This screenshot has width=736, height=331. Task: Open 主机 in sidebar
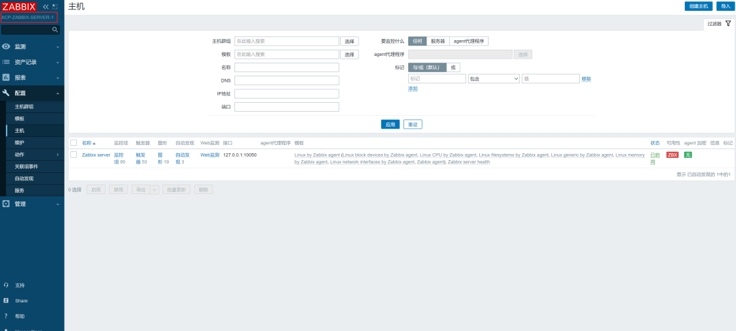click(x=19, y=131)
